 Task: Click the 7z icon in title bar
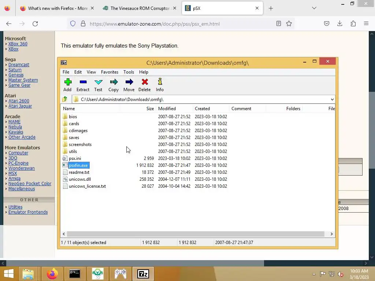[x=64, y=63]
